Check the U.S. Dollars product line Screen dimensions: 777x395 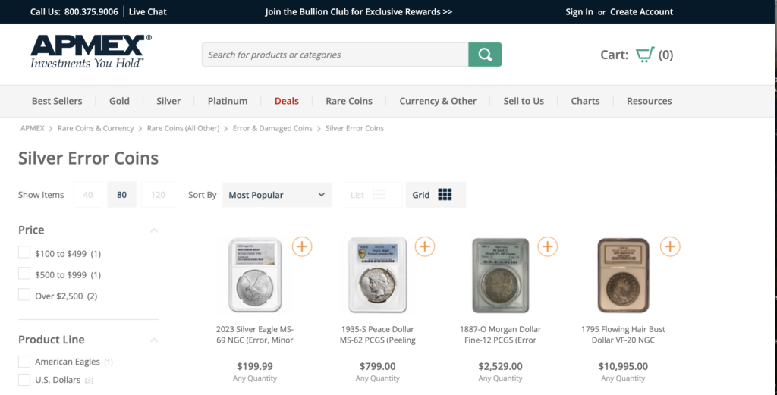tap(24, 380)
